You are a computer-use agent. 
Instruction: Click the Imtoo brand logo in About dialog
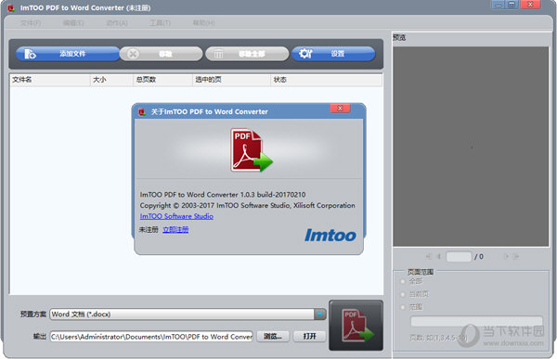pyautogui.click(x=330, y=236)
